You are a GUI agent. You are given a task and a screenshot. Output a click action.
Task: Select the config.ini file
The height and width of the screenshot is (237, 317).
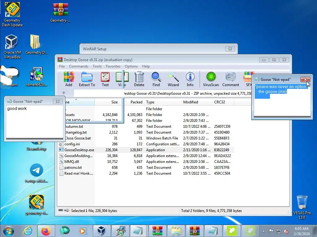[146, 144]
